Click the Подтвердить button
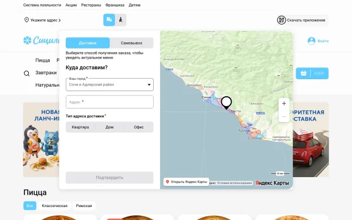This screenshot has width=352, height=220. (110, 178)
